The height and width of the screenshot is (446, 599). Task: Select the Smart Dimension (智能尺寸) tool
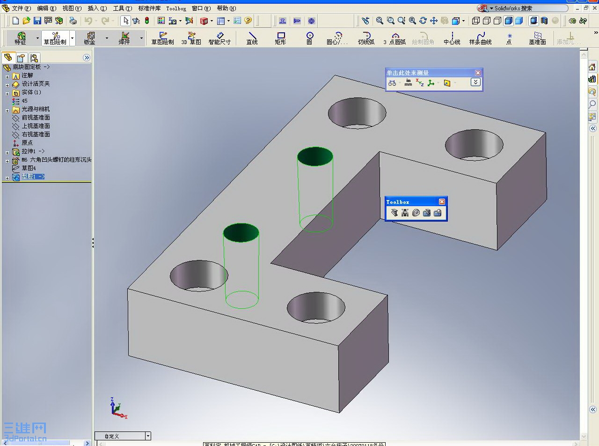coord(219,38)
